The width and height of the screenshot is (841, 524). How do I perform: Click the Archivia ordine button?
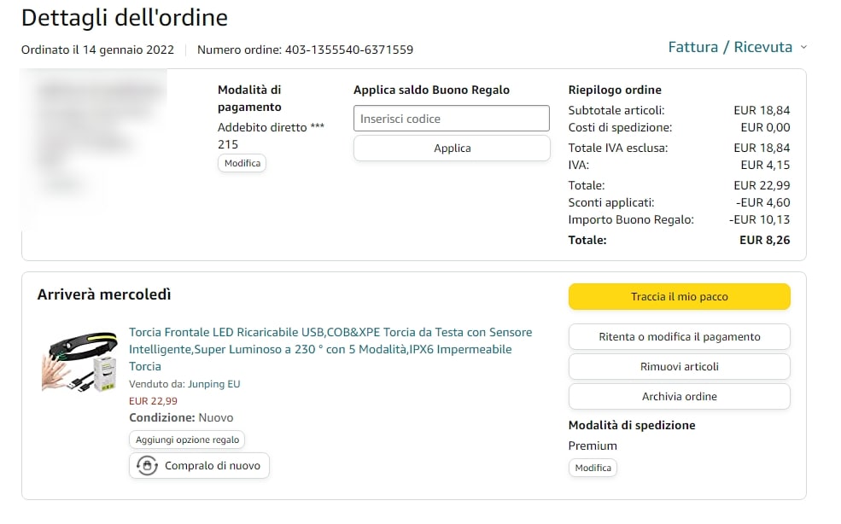click(679, 396)
